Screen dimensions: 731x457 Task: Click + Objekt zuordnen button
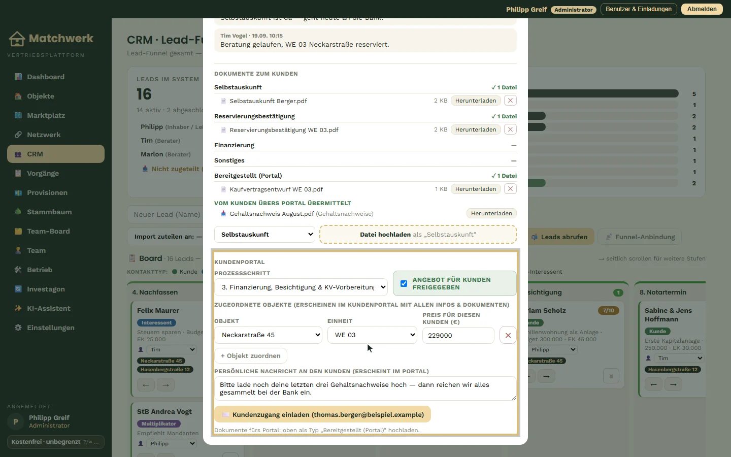point(251,356)
